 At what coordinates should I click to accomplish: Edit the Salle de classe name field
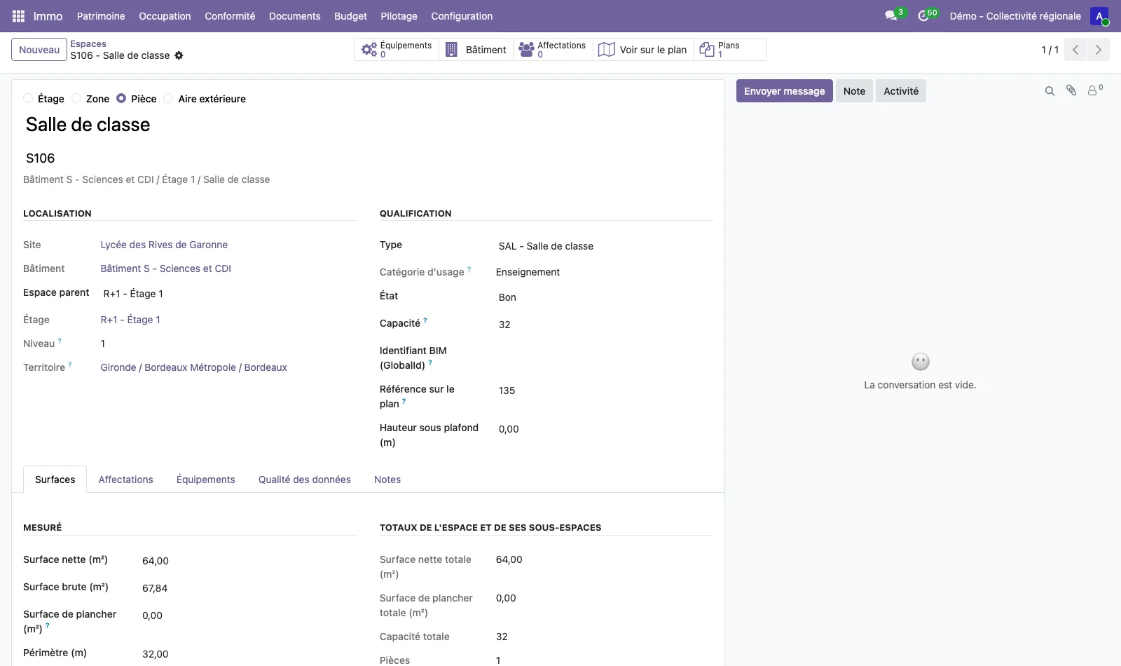pyautogui.click(x=368, y=125)
